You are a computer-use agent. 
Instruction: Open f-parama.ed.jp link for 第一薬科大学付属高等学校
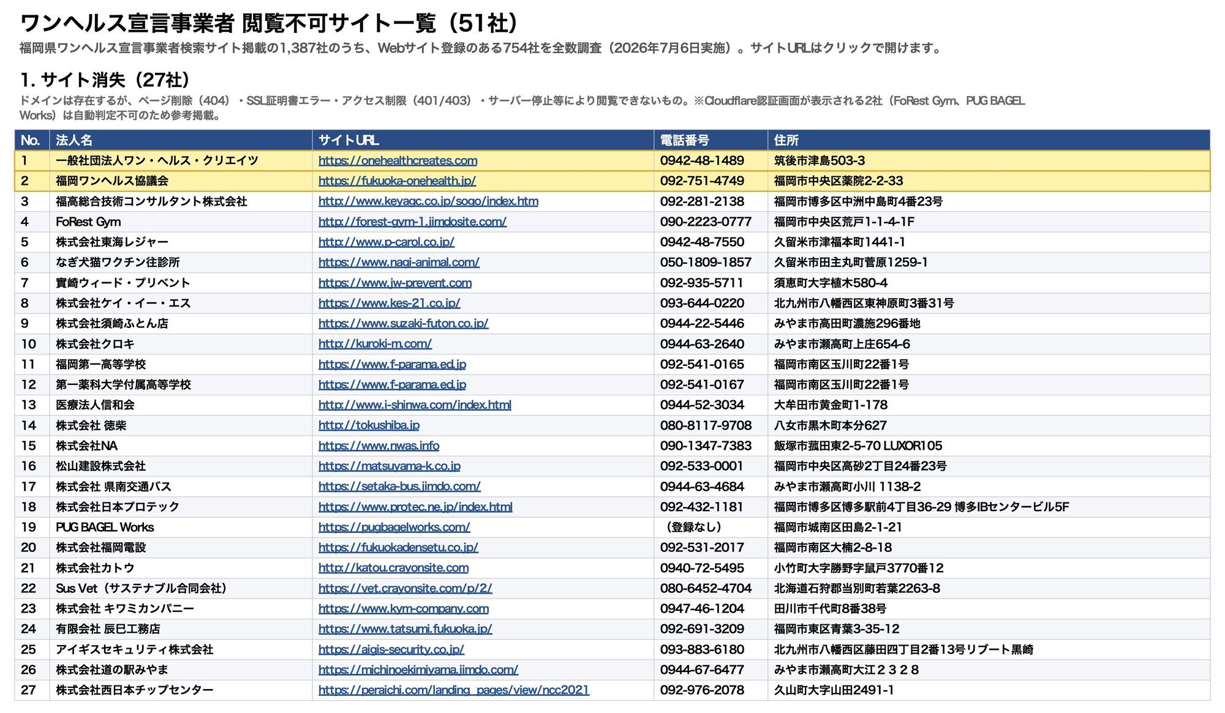(392, 385)
